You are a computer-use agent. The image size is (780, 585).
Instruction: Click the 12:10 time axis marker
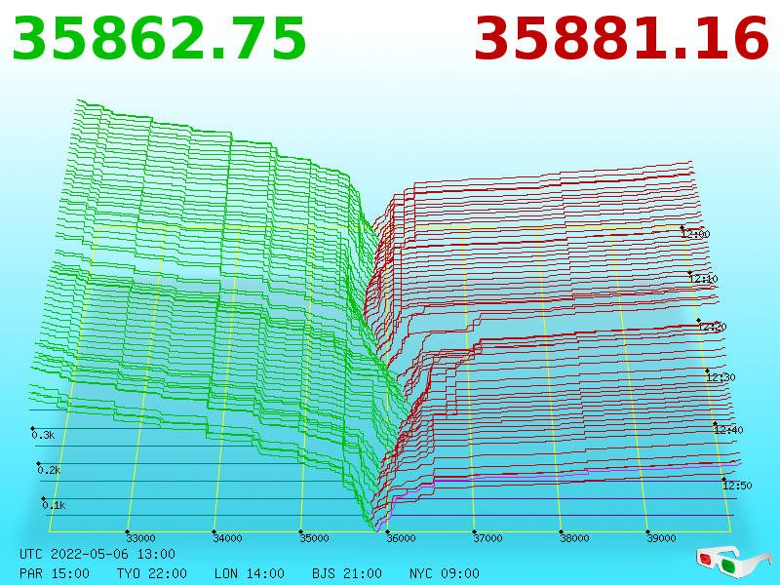coord(703,279)
